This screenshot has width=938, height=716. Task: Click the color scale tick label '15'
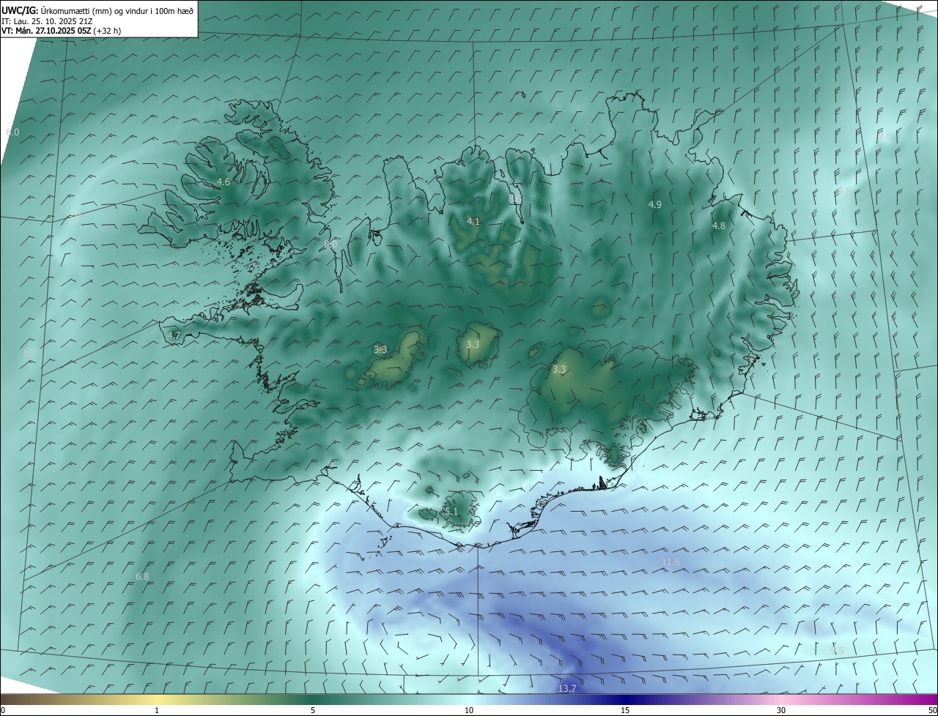click(625, 711)
